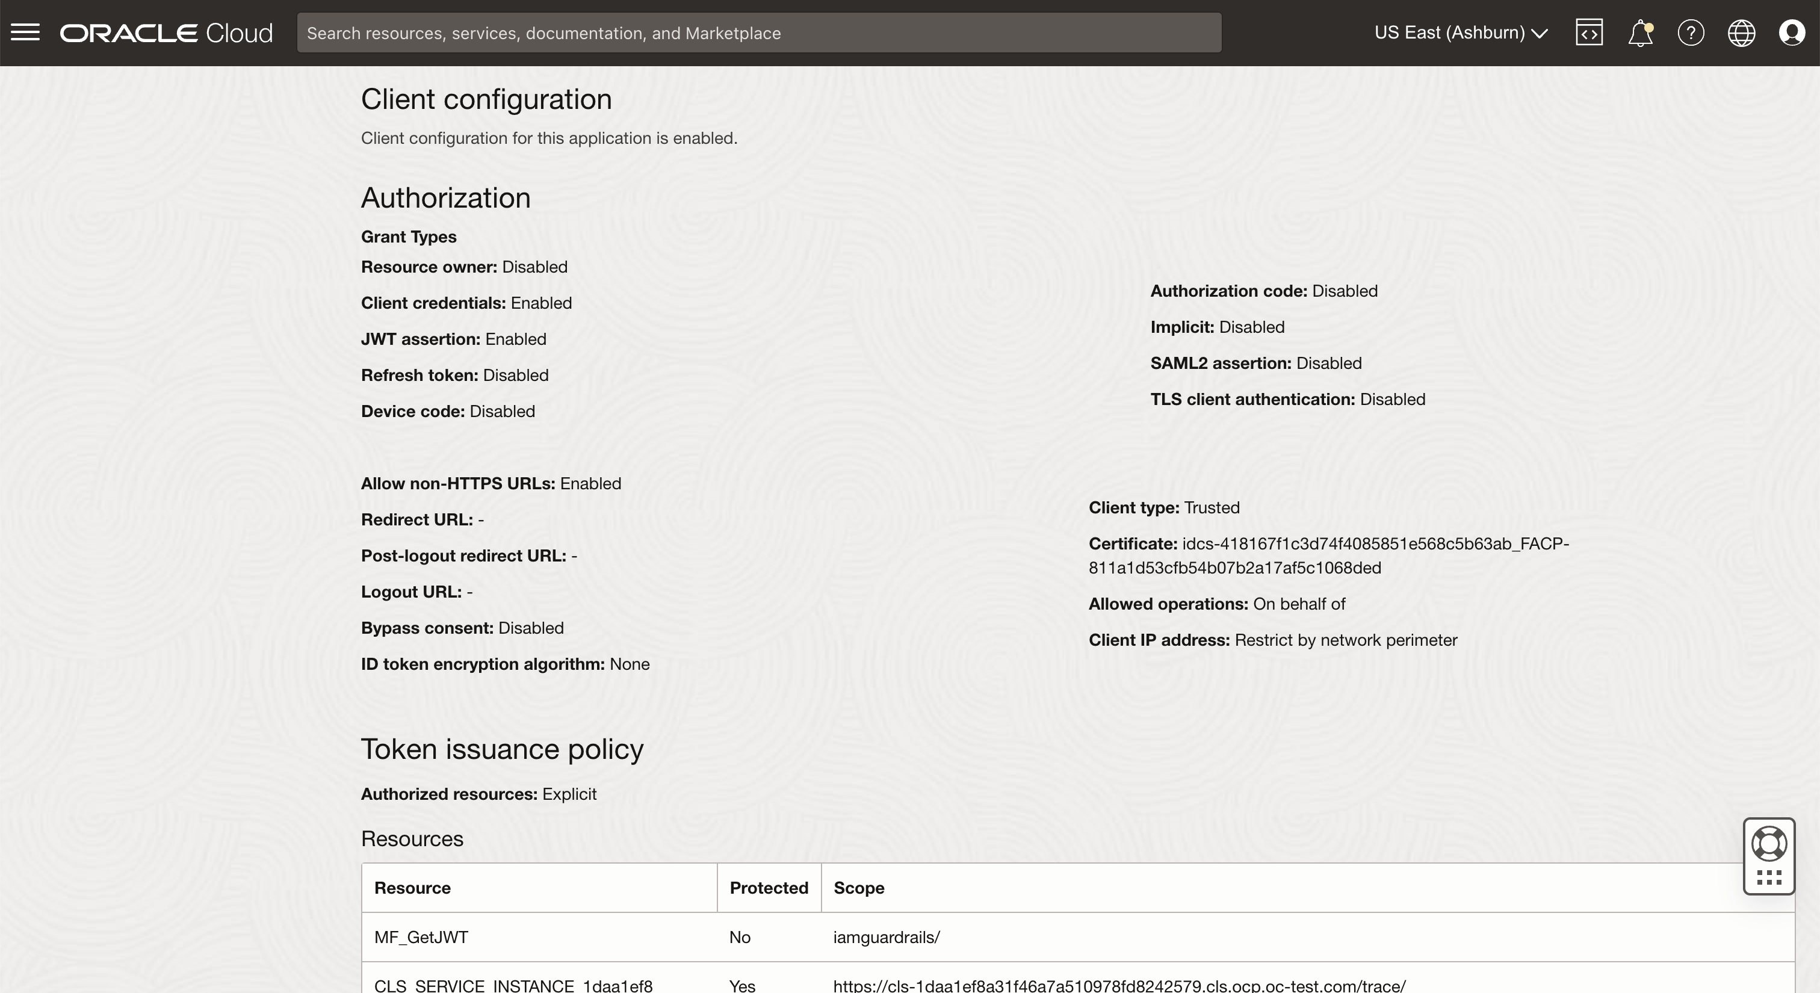
Task: Click the Scope column header
Action: (858, 888)
